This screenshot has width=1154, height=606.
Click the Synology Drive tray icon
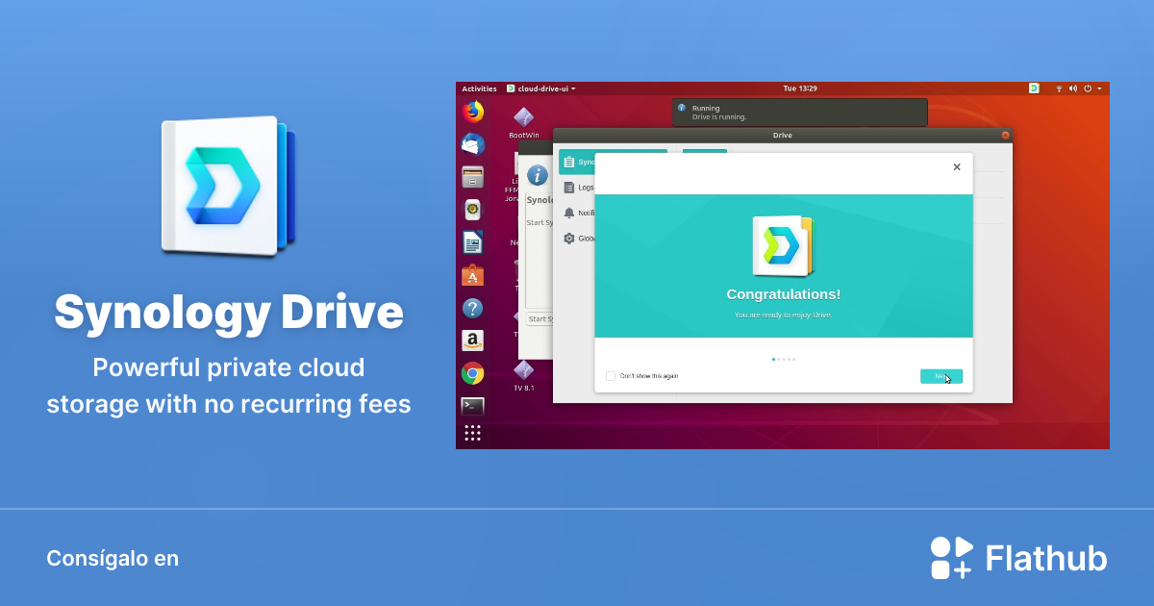click(x=1034, y=88)
